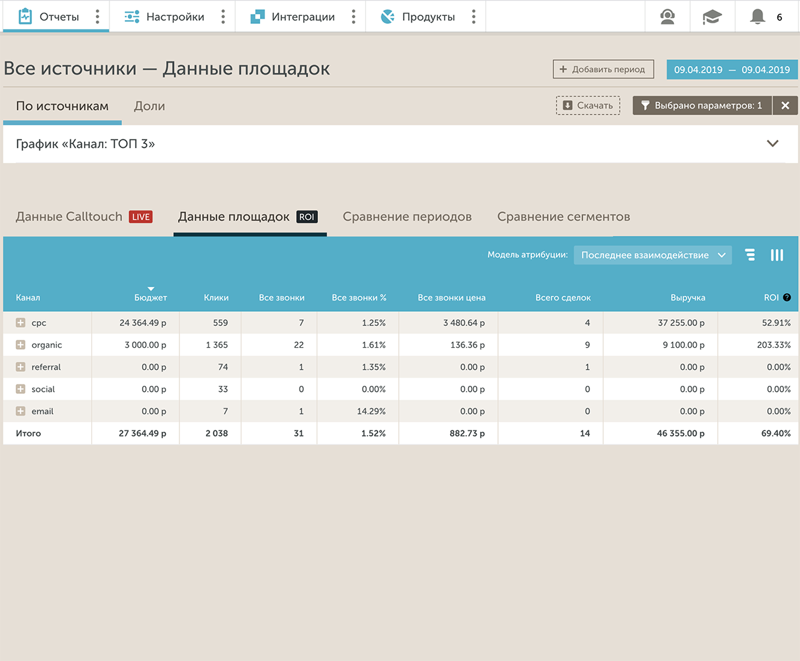This screenshot has height=661, width=800.
Task: Click the email channel name
Action: point(43,411)
